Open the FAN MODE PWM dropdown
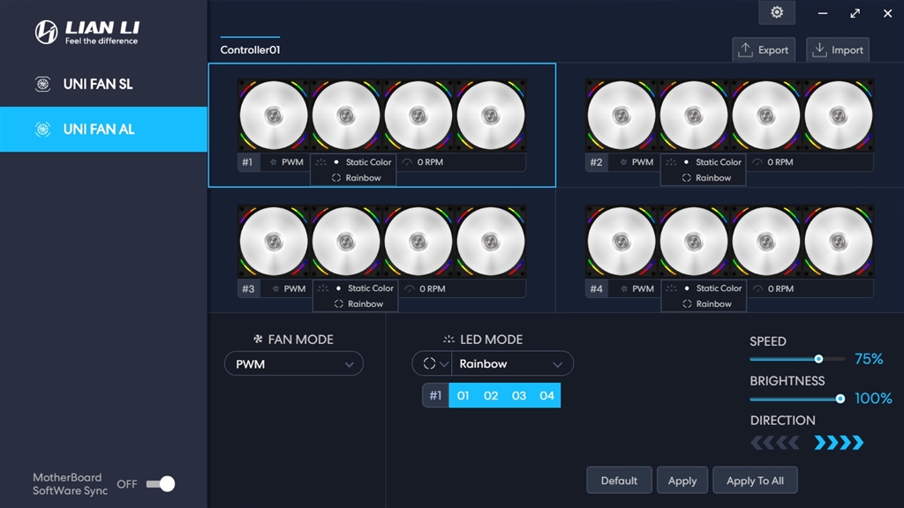 [x=293, y=364]
